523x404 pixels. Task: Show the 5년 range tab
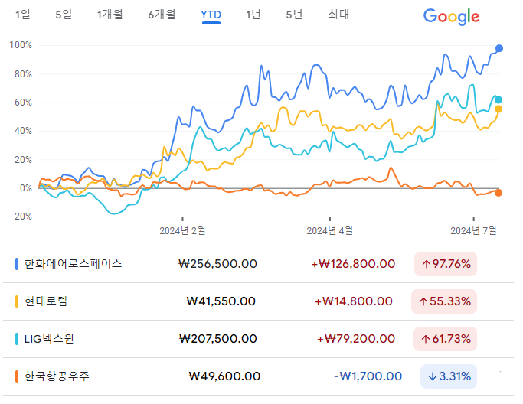point(294,15)
